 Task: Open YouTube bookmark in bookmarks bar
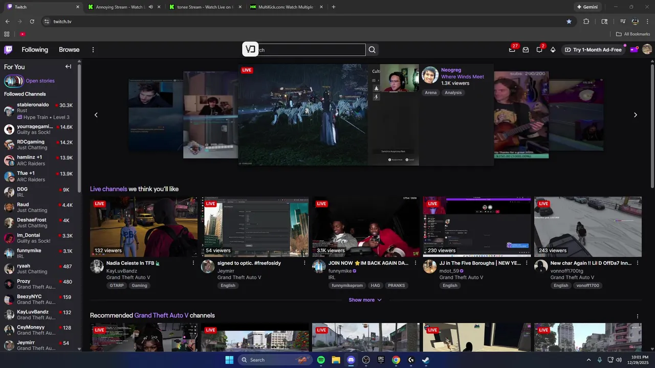click(23, 34)
